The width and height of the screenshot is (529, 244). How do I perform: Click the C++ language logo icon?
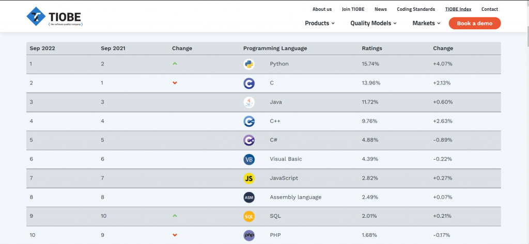pos(249,121)
